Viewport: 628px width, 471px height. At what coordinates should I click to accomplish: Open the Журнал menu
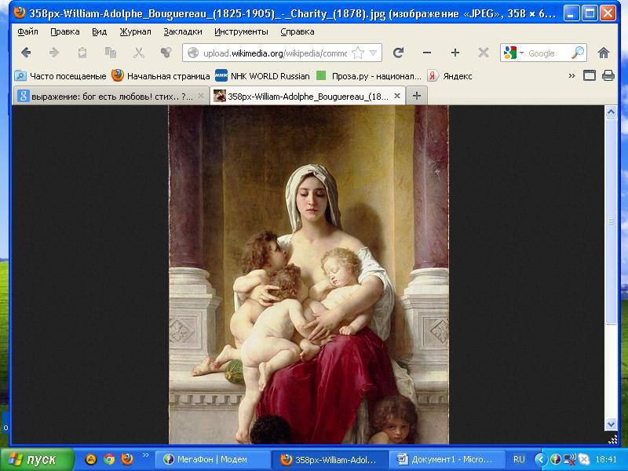135,31
